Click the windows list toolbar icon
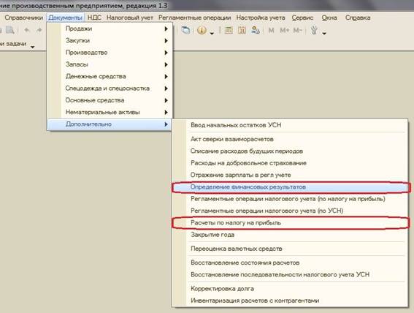This screenshot has height=313, width=414. [x=186, y=31]
